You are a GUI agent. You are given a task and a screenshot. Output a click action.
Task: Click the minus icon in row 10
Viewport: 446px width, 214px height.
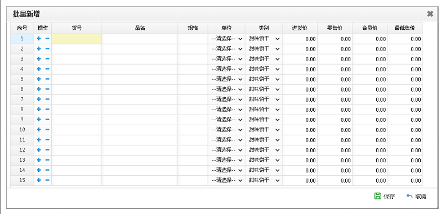[x=47, y=130]
